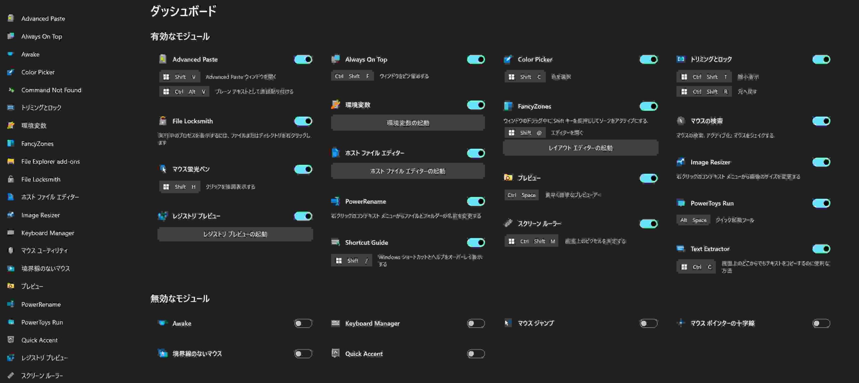The image size is (859, 383).
Task: Disable the Advanced Paste toggle
Action: tap(303, 59)
